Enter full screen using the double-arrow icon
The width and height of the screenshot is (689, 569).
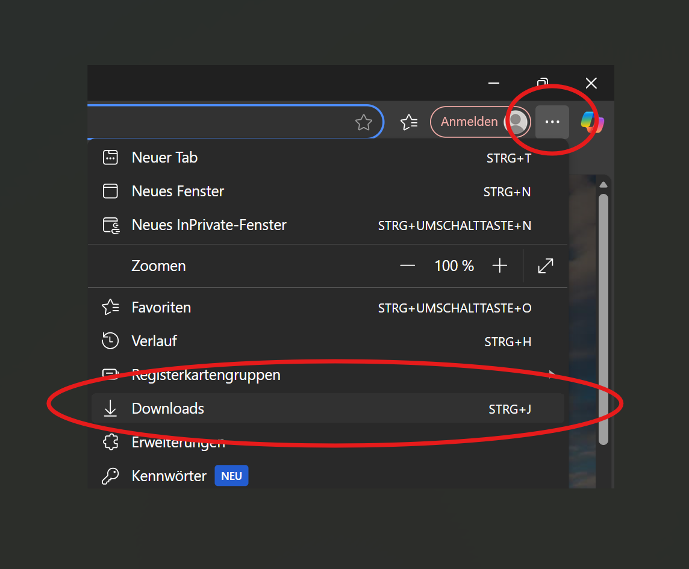click(x=545, y=266)
